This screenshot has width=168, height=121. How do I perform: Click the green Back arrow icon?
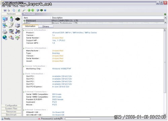(x=29, y=10)
